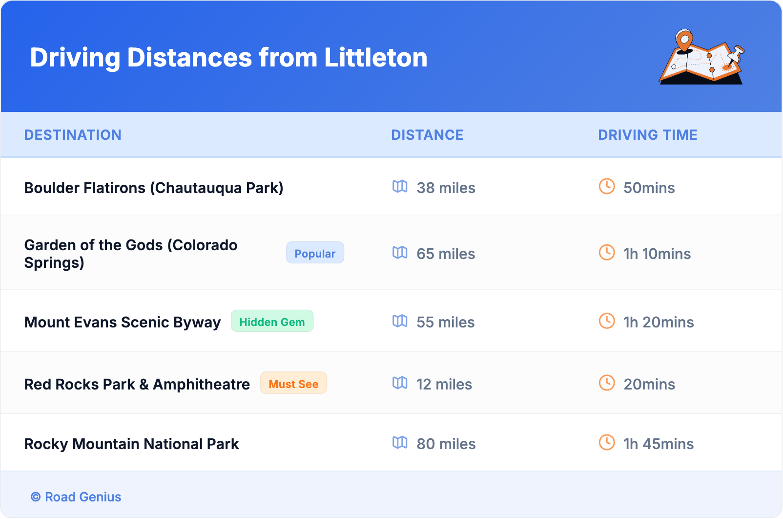Click the map icon beside 12 miles
Screen dimensions: 783x519
[x=400, y=383]
